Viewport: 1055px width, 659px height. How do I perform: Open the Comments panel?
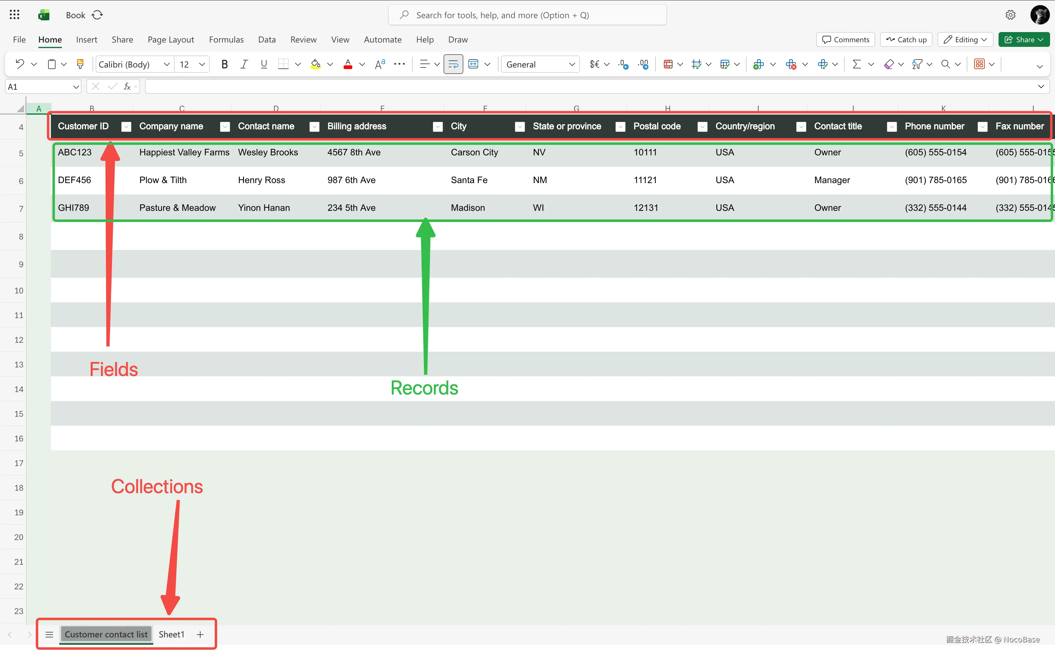point(845,39)
